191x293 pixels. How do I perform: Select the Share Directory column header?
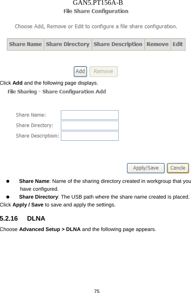click(x=68, y=44)
